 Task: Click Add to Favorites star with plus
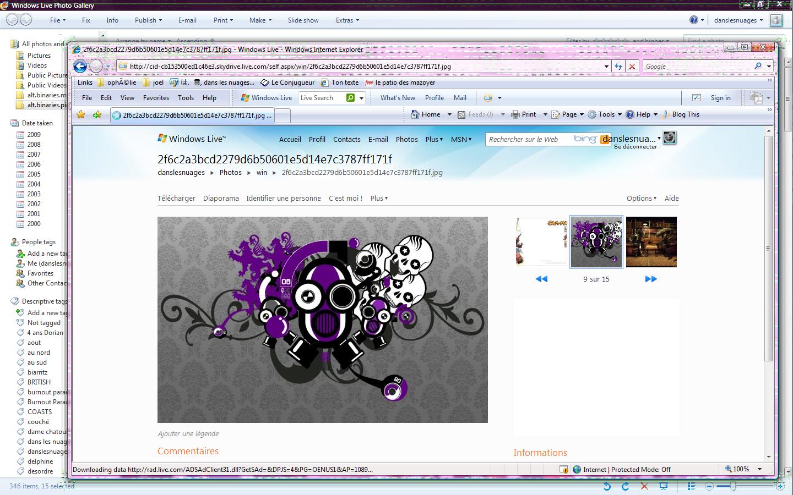point(97,114)
